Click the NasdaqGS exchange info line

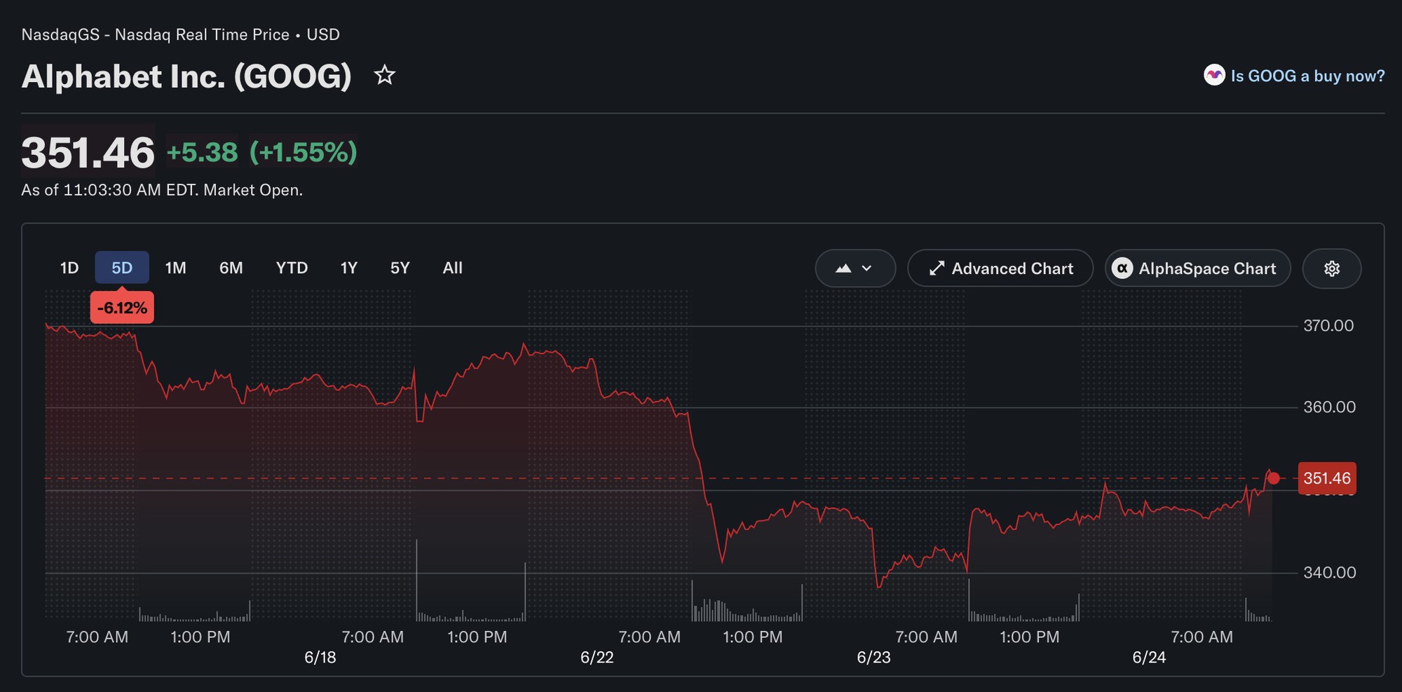point(180,34)
